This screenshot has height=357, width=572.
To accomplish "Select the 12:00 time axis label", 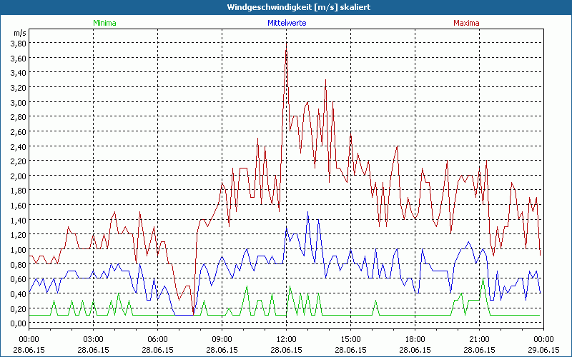I will pyautogui.click(x=286, y=339).
